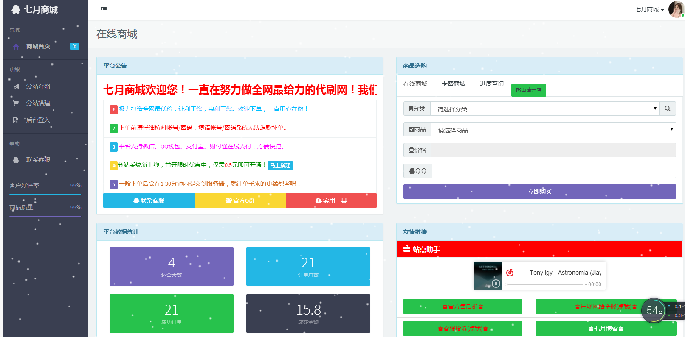The image size is (685, 337).
Task: Switch to the 卡密商城 tab
Action: (453, 84)
